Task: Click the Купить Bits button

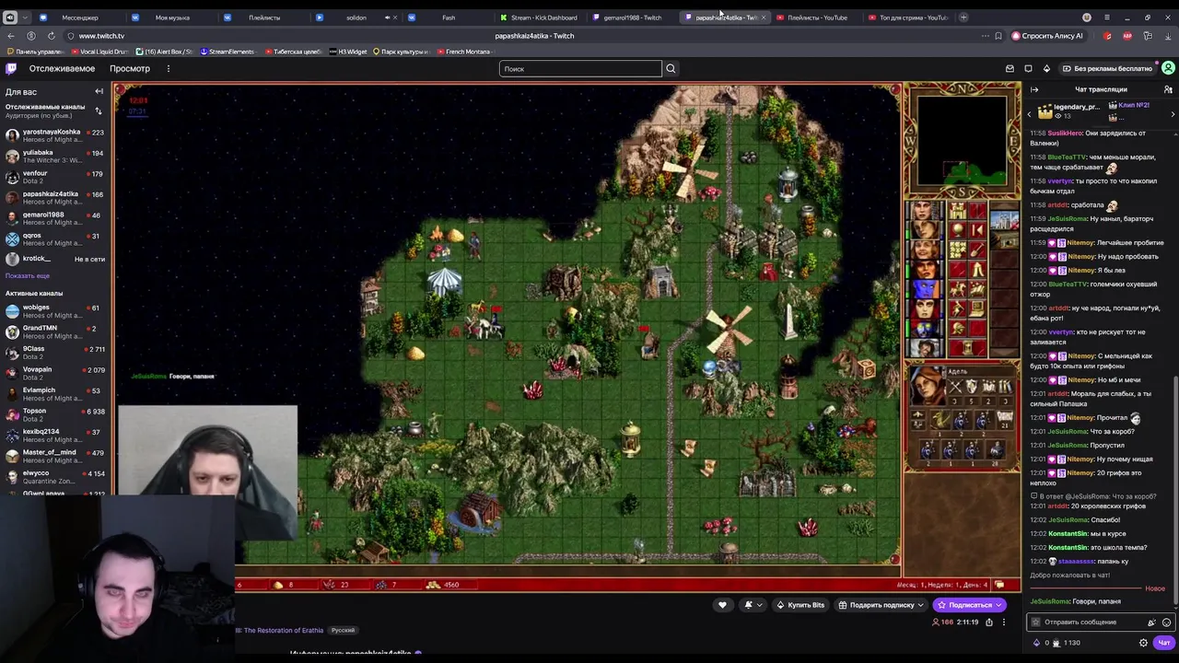Action: click(x=800, y=605)
